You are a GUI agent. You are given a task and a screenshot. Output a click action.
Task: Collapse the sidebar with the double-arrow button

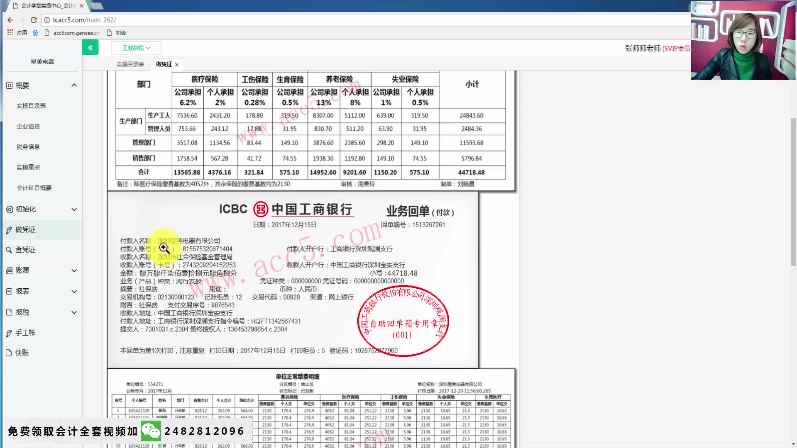90,47
